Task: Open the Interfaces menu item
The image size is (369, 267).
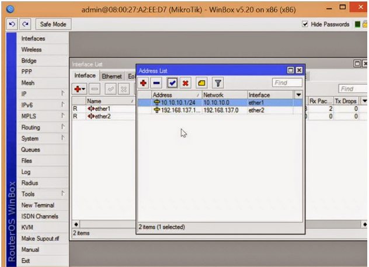Action: click(x=43, y=38)
